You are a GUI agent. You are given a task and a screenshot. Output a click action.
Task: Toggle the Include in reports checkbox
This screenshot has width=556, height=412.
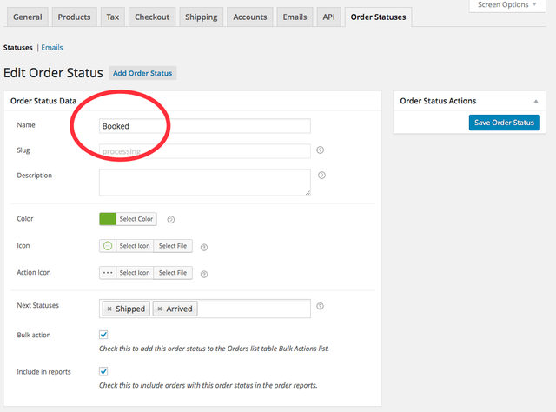pyautogui.click(x=103, y=371)
